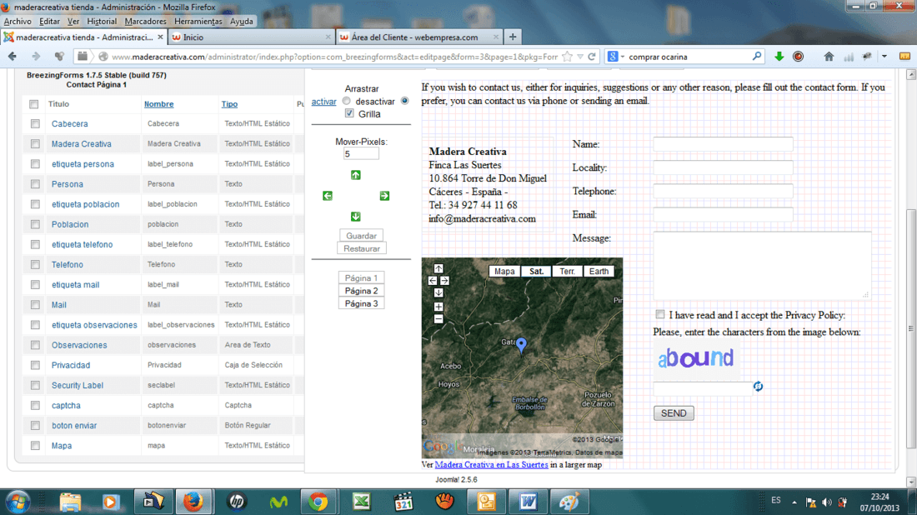The height and width of the screenshot is (515, 917).
Task: Go to Página 2
Action: coord(362,291)
